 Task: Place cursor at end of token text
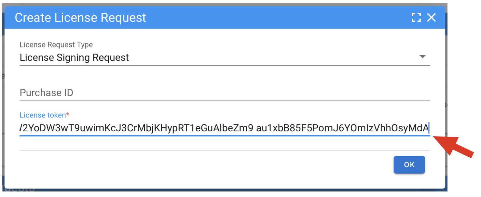[x=429, y=129]
